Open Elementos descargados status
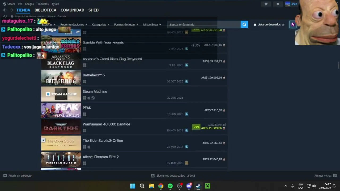The image size is (340, 191). [x=176, y=176]
